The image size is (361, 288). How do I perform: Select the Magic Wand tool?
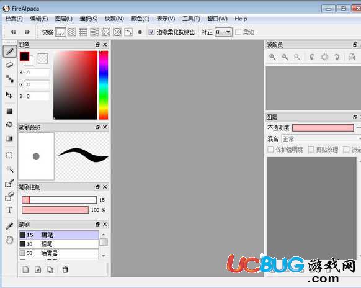[9, 169]
